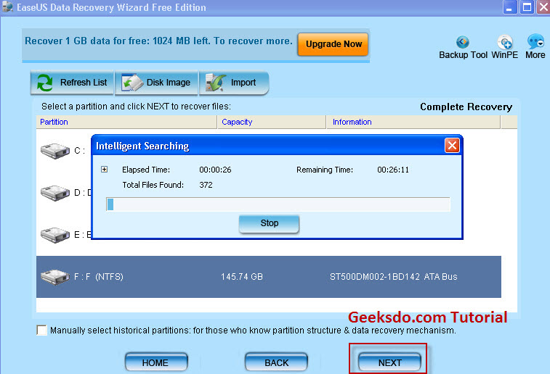Click the BACK button

tap(276, 362)
